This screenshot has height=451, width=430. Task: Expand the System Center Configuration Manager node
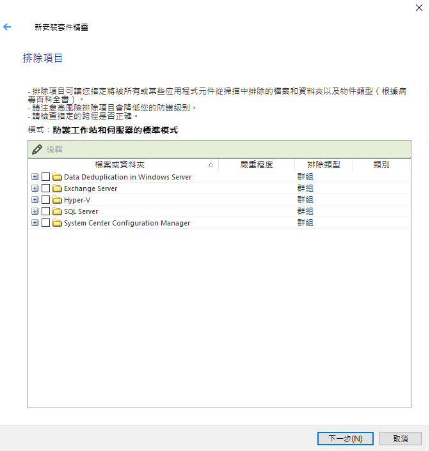(x=35, y=223)
